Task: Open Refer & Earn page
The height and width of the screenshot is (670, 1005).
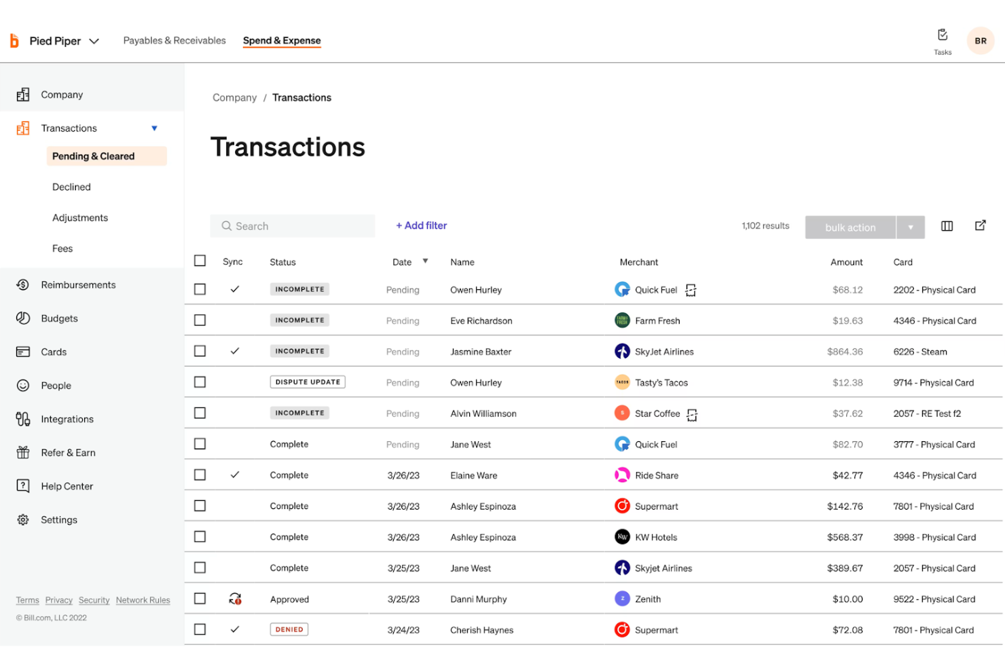Action: point(68,453)
